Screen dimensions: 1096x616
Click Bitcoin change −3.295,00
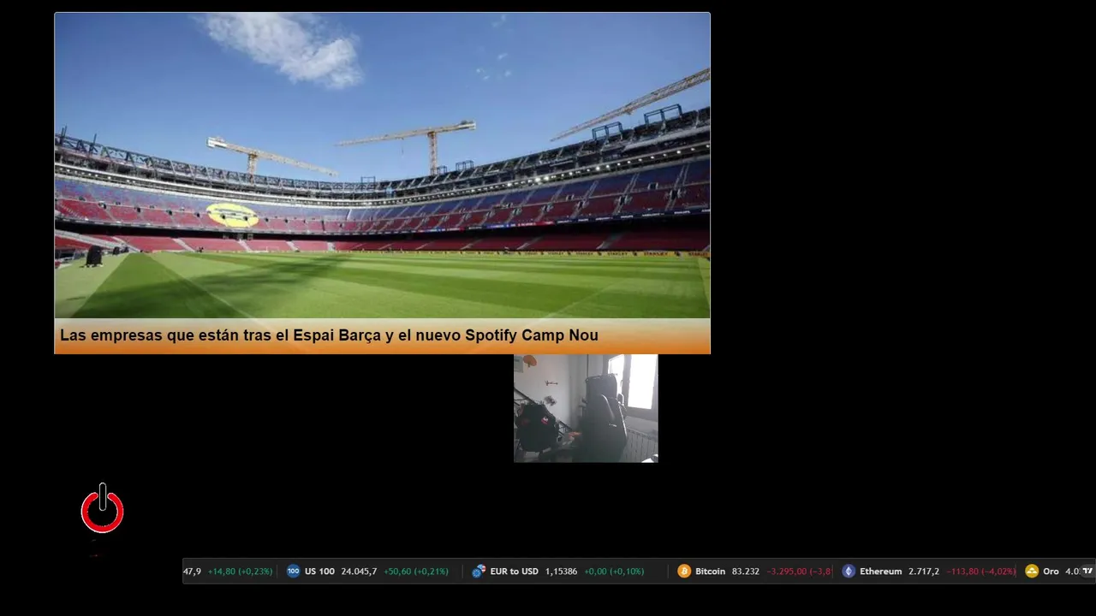point(799,572)
